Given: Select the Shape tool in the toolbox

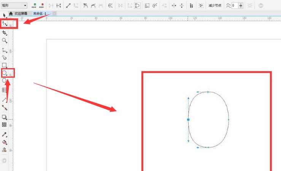Looking at the screenshot, I should [5, 24].
